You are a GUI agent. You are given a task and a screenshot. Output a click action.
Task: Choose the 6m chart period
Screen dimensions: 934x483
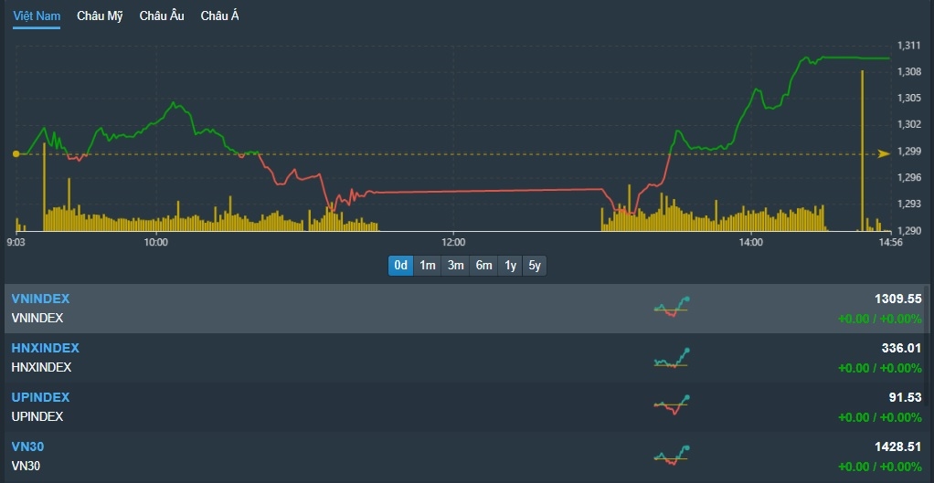[x=483, y=266]
